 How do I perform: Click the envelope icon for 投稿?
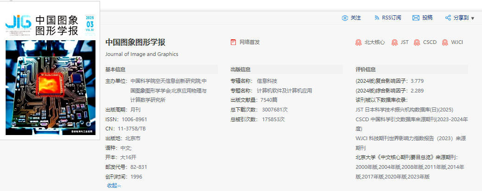coord(416,18)
